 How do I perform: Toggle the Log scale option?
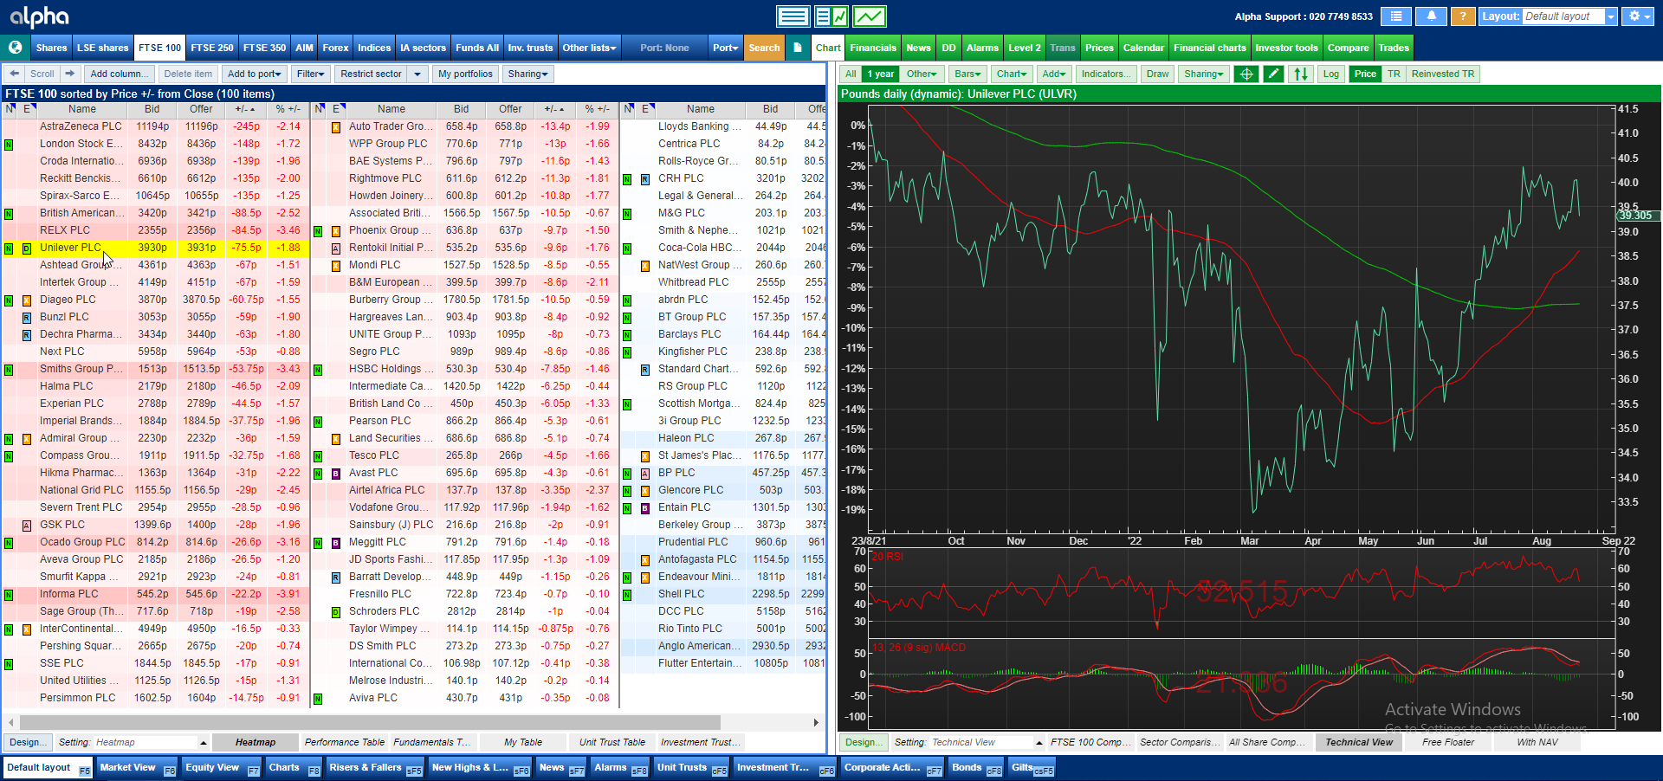[x=1331, y=74]
